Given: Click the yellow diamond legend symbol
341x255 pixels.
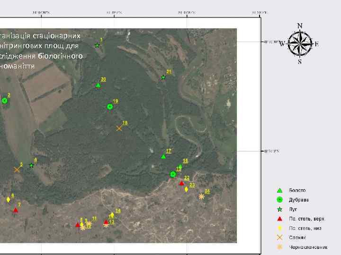Looking at the screenshot, I should [x=280, y=228].
